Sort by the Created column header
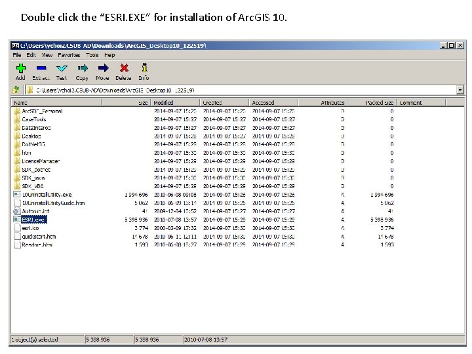472x354 pixels. tap(224, 103)
